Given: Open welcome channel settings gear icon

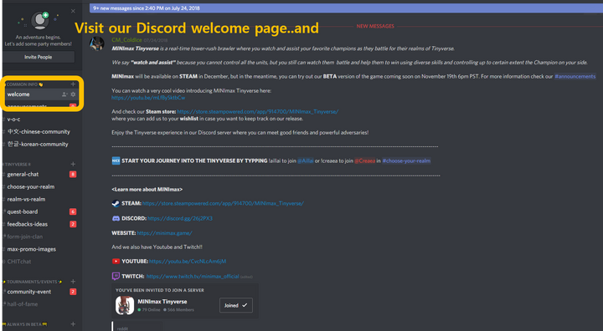Looking at the screenshot, I should coord(73,94).
